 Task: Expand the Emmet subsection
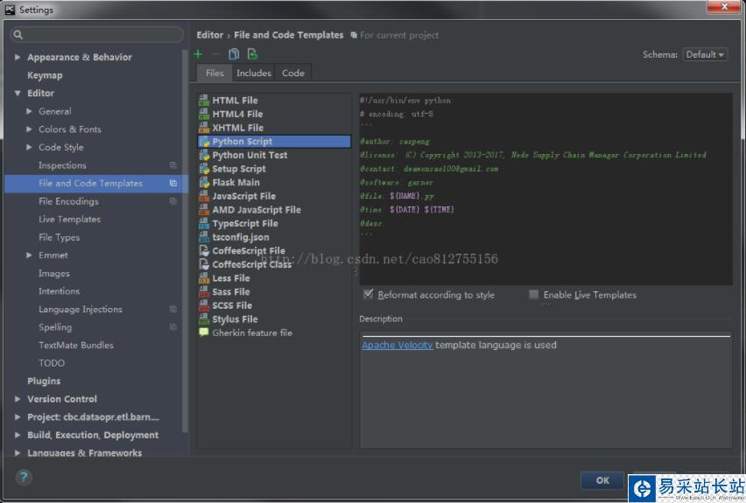coord(29,255)
